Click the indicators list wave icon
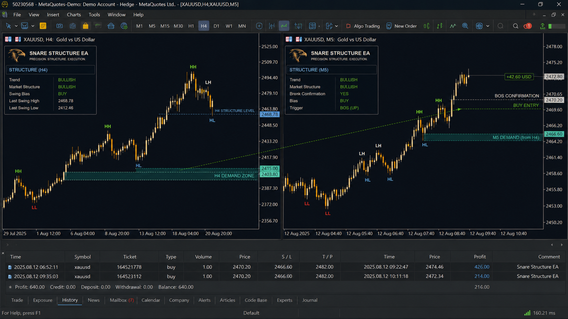This screenshot has height=319, width=568. tap(453, 26)
